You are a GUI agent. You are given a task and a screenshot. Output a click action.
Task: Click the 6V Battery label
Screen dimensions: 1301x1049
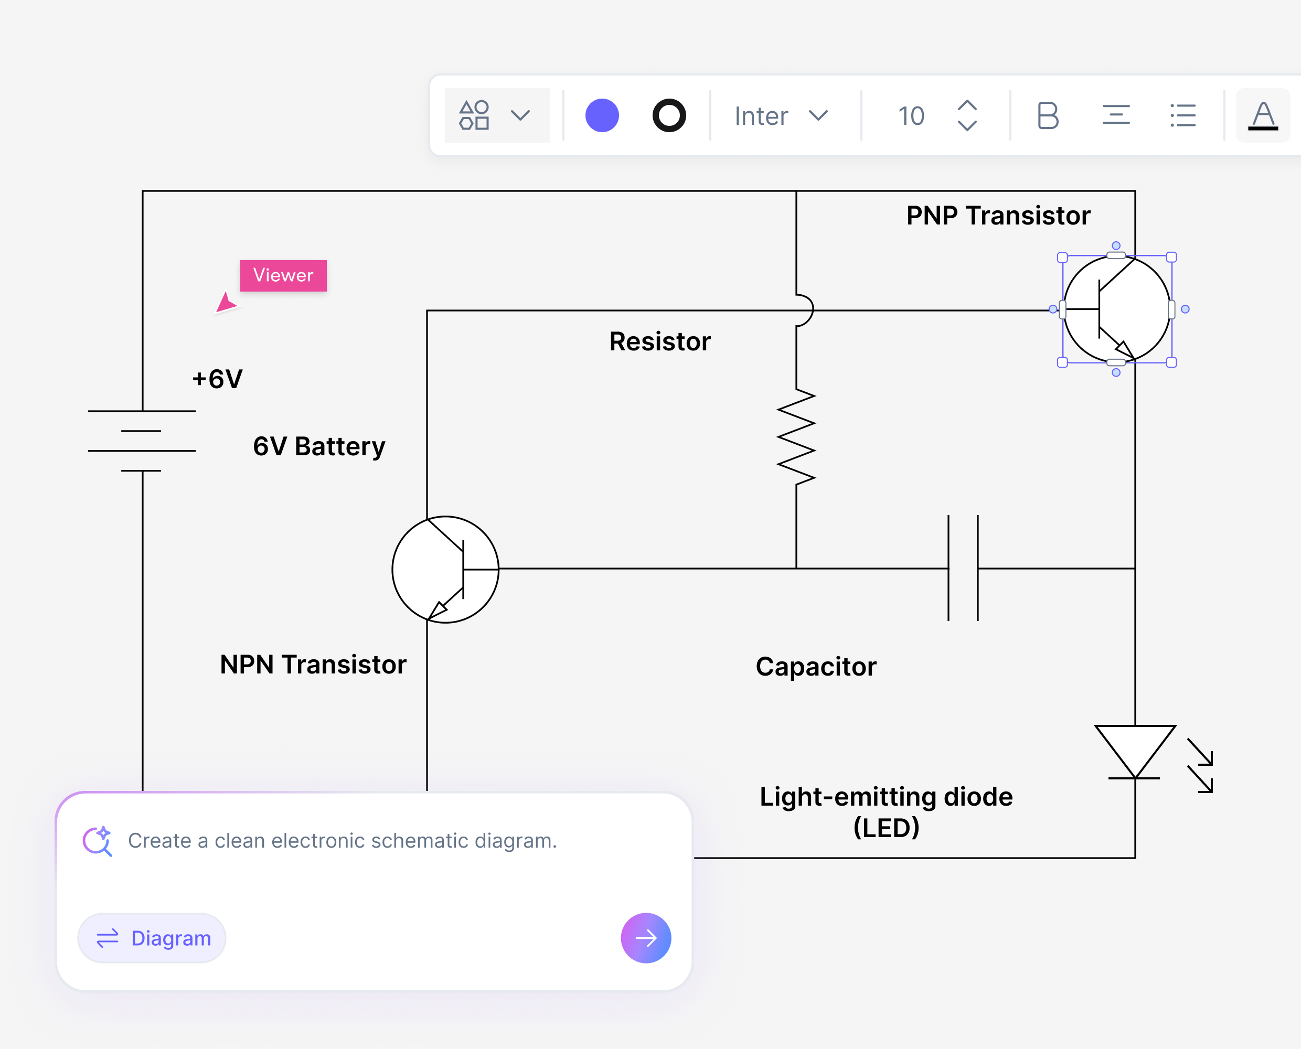tap(319, 446)
